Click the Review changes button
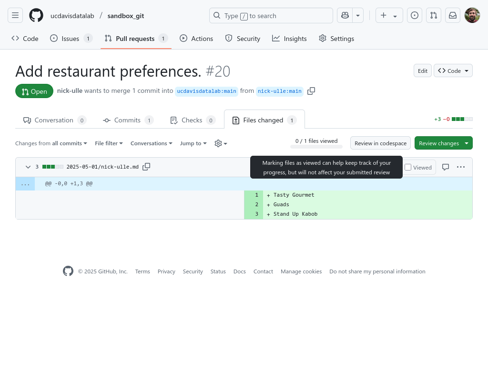Screen dimensions: 488x381 [438, 143]
